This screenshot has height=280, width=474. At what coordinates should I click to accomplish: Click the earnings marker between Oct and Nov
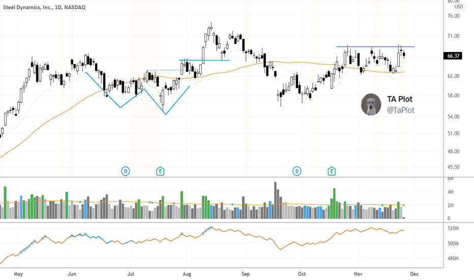click(x=332, y=172)
